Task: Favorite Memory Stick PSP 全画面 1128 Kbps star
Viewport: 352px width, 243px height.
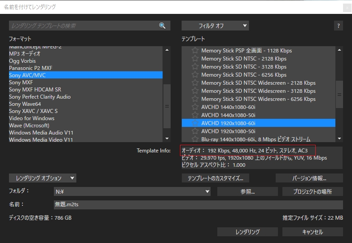Action: tap(195, 50)
